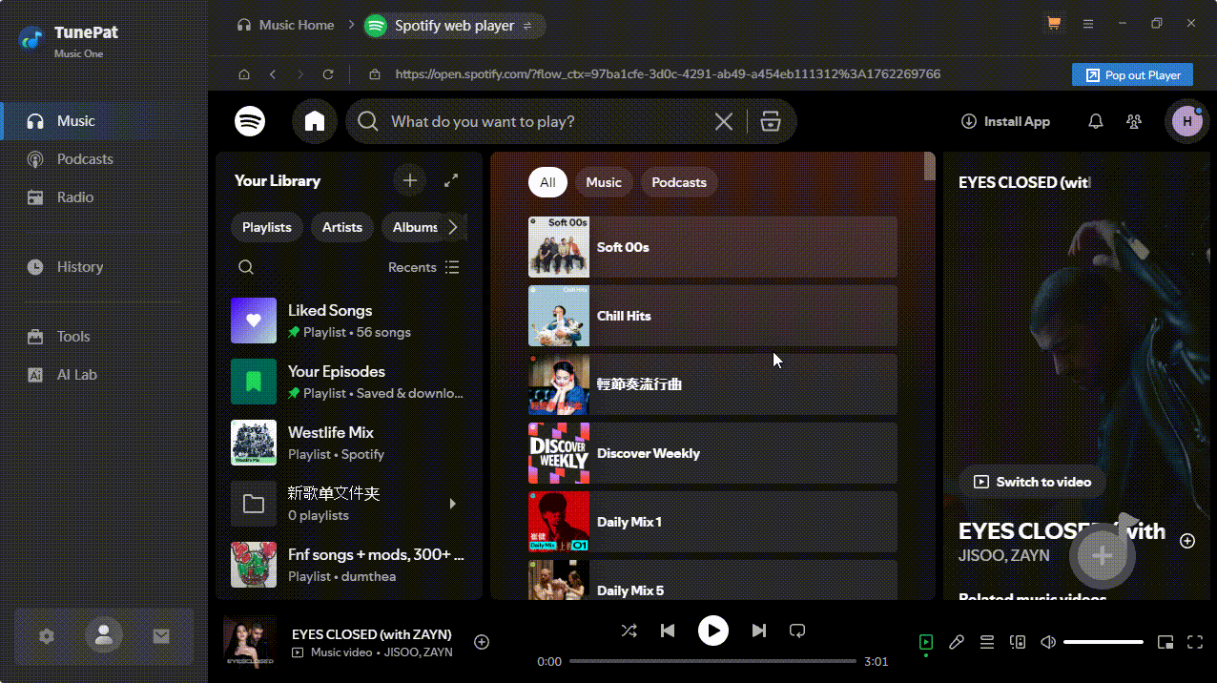Open the Radio section

pos(72,197)
